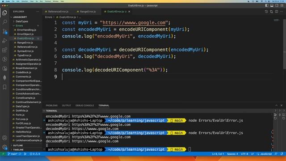
Task: Open the bookmark icon in activity bar
Action: tap(5, 87)
